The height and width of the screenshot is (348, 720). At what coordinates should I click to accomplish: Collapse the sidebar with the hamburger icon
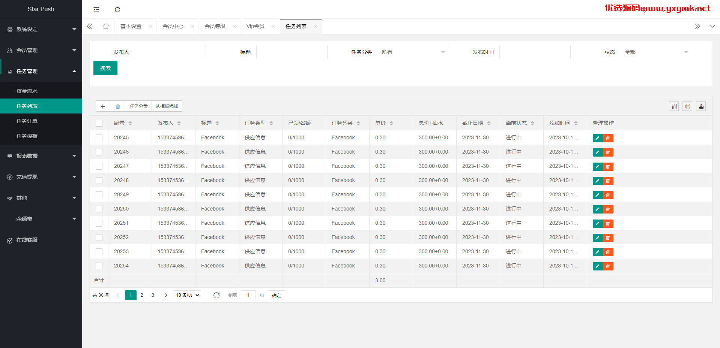point(96,10)
